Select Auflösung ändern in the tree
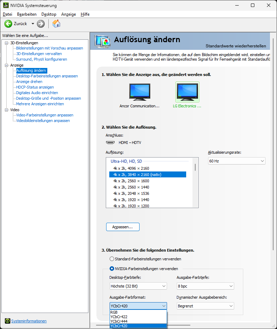 31,70
